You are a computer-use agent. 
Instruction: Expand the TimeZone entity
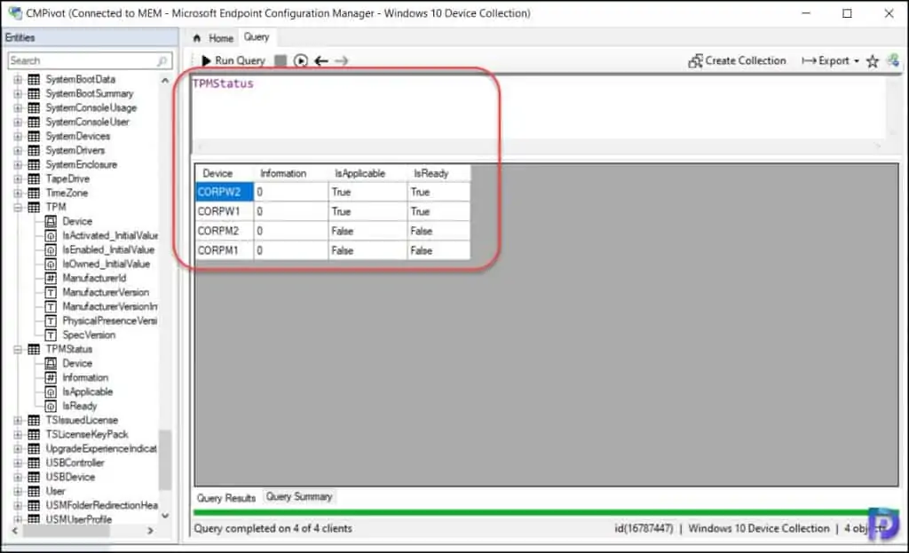[18, 193]
